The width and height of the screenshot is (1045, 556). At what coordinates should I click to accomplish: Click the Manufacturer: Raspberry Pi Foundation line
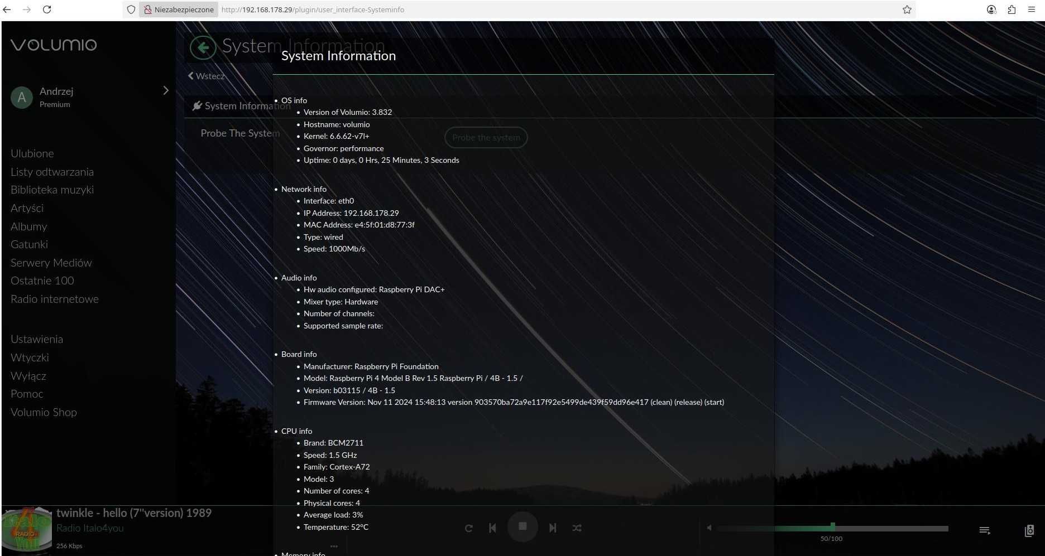[371, 366]
